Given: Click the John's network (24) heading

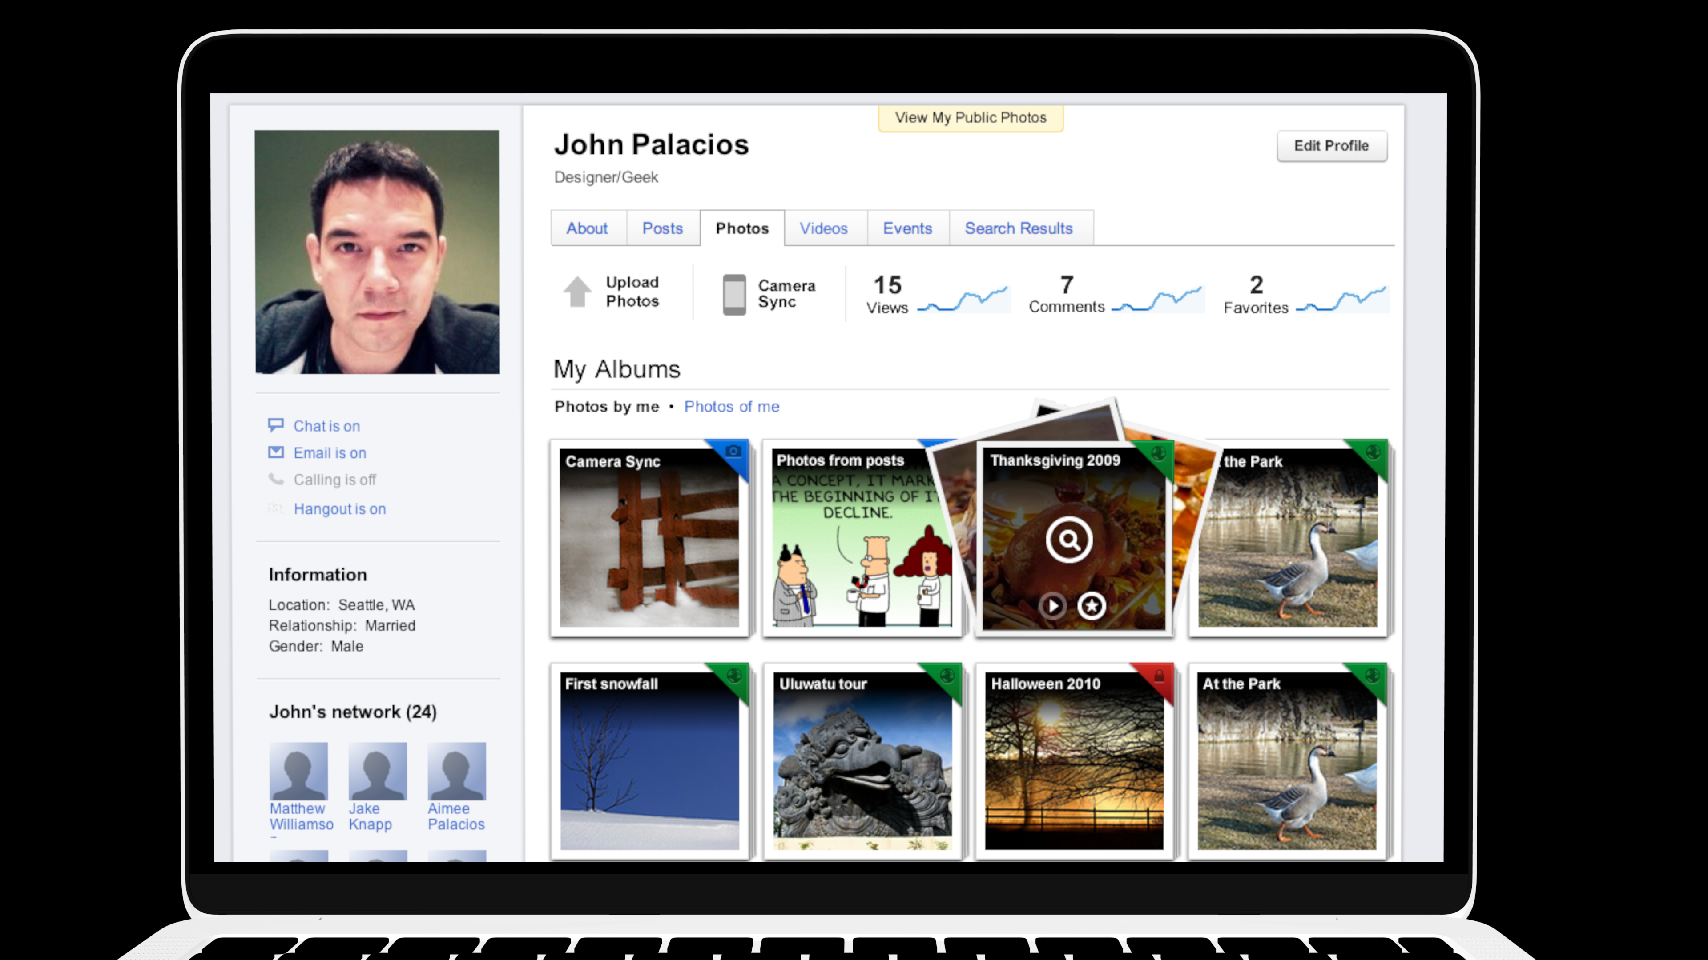Looking at the screenshot, I should pyautogui.click(x=353, y=712).
